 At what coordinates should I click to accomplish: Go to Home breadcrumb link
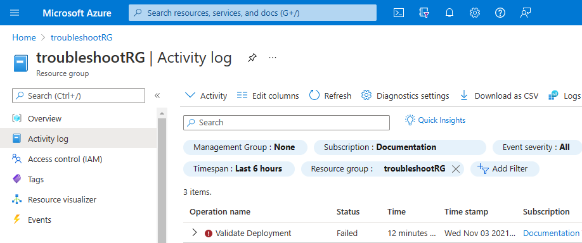click(x=24, y=37)
